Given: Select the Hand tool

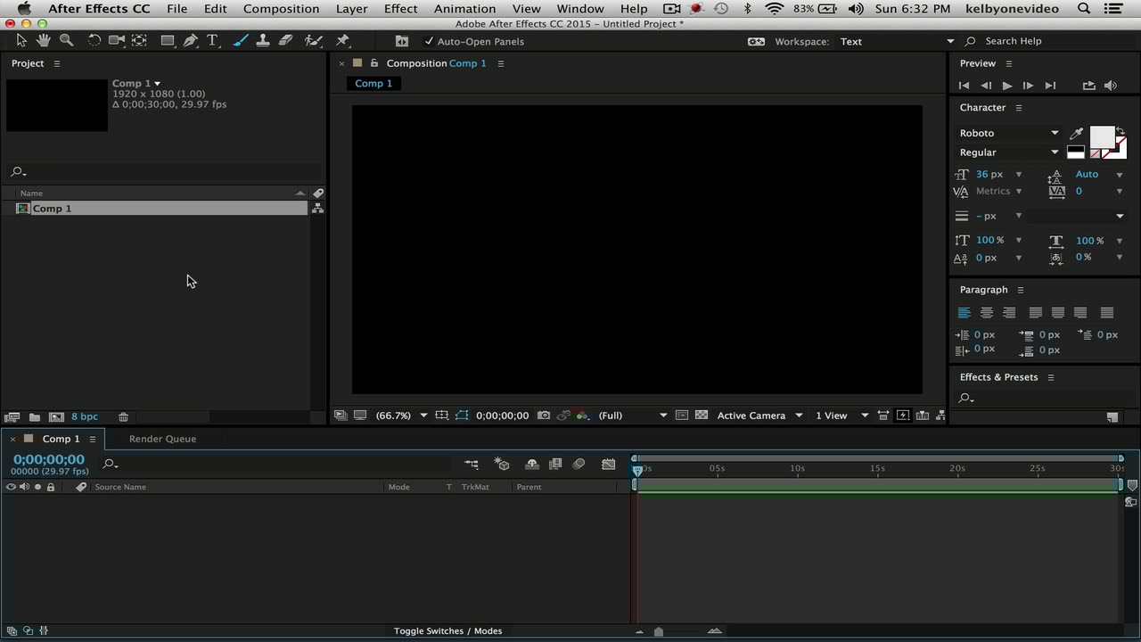Looking at the screenshot, I should pos(43,40).
